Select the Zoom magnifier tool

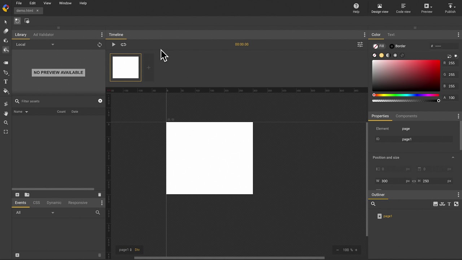pyautogui.click(x=6, y=123)
